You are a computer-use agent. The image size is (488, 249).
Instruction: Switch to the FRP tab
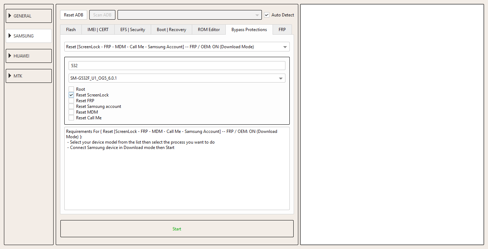point(282,30)
